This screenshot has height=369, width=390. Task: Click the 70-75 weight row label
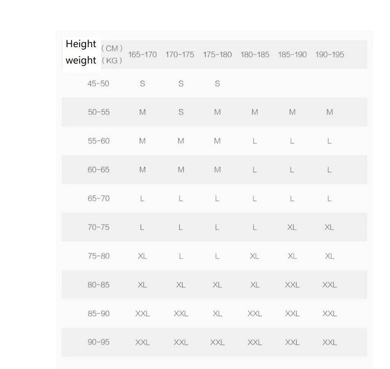pos(98,227)
